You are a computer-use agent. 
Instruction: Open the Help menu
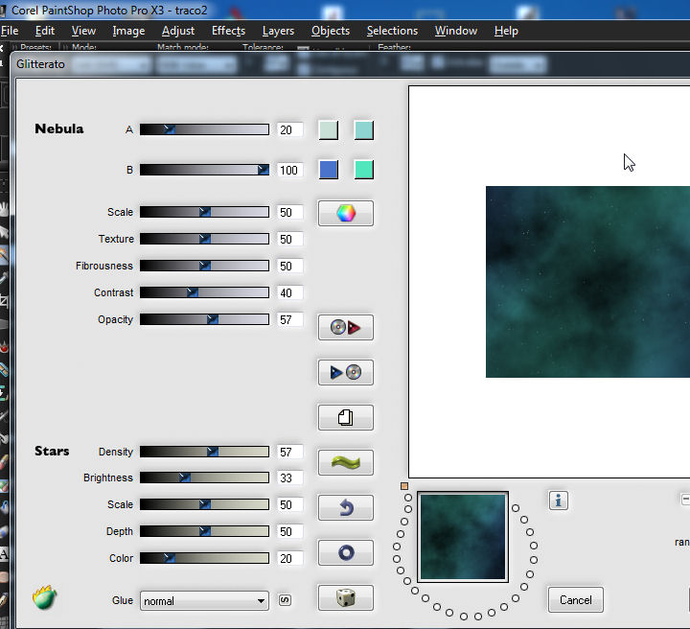506,31
